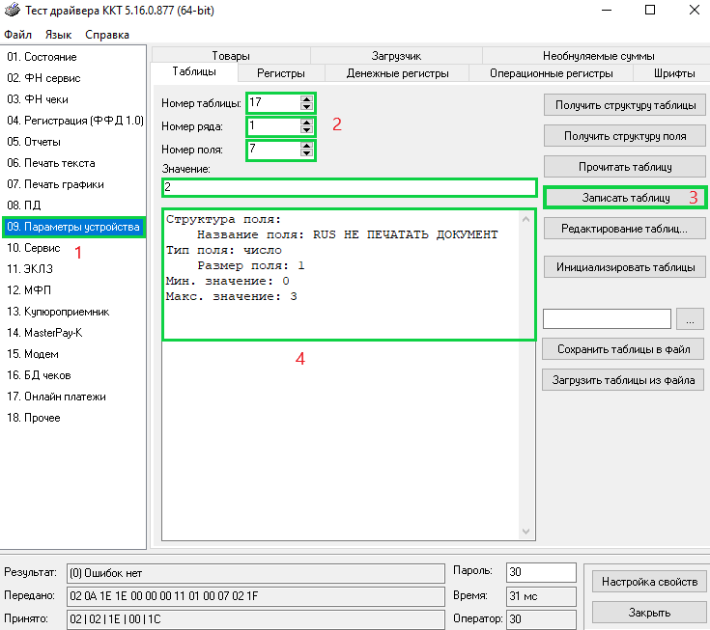Click Инициализировать таблицы button
Viewport: 710px width, 630px height.
point(625,267)
